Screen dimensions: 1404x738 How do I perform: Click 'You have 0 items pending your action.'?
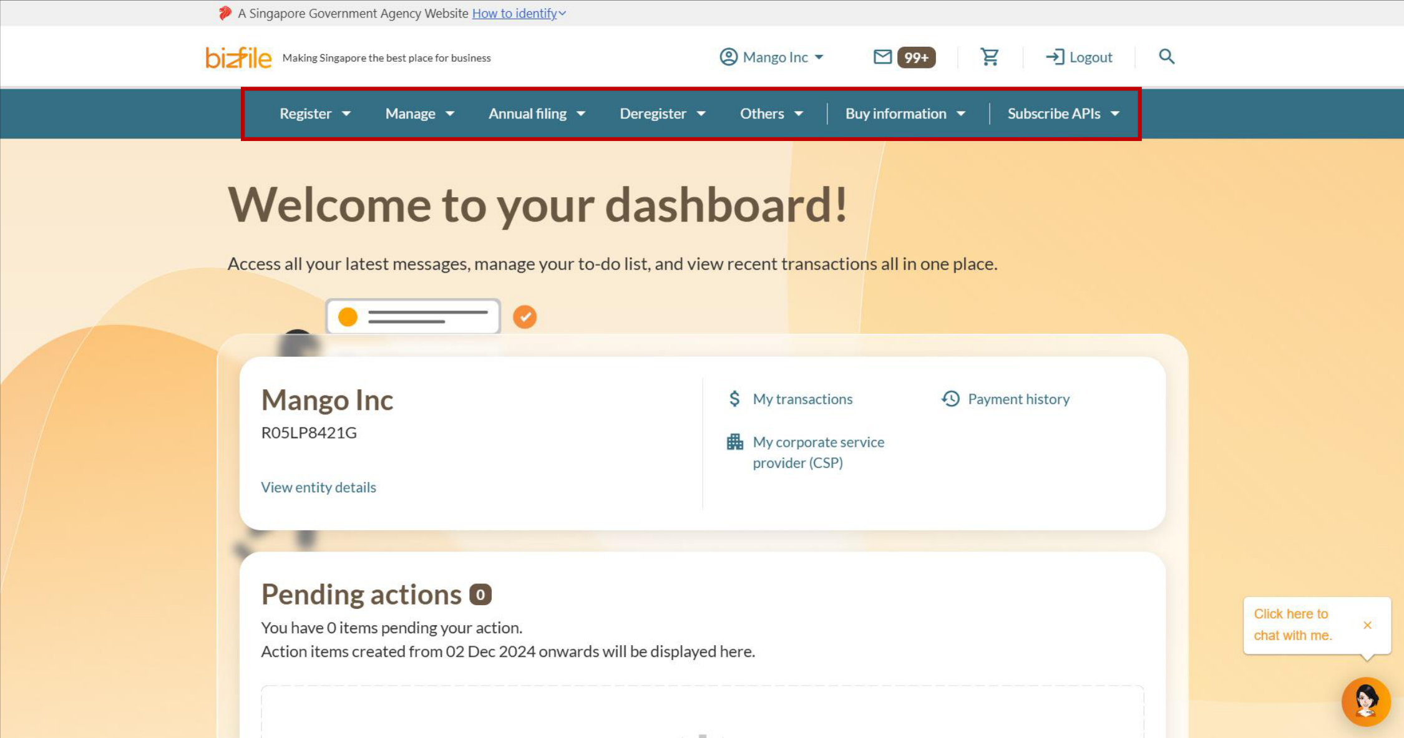[391, 628]
